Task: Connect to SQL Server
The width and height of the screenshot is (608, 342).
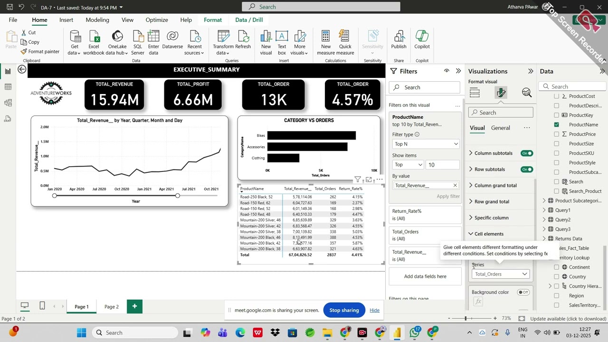Action: coord(138,42)
